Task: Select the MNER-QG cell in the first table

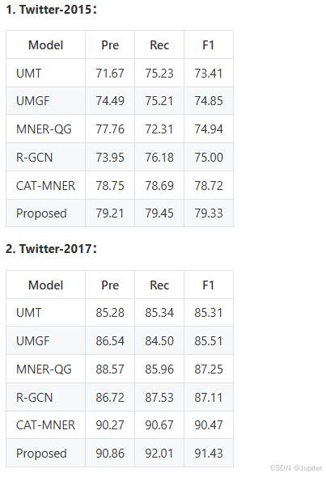Action: [x=44, y=129]
